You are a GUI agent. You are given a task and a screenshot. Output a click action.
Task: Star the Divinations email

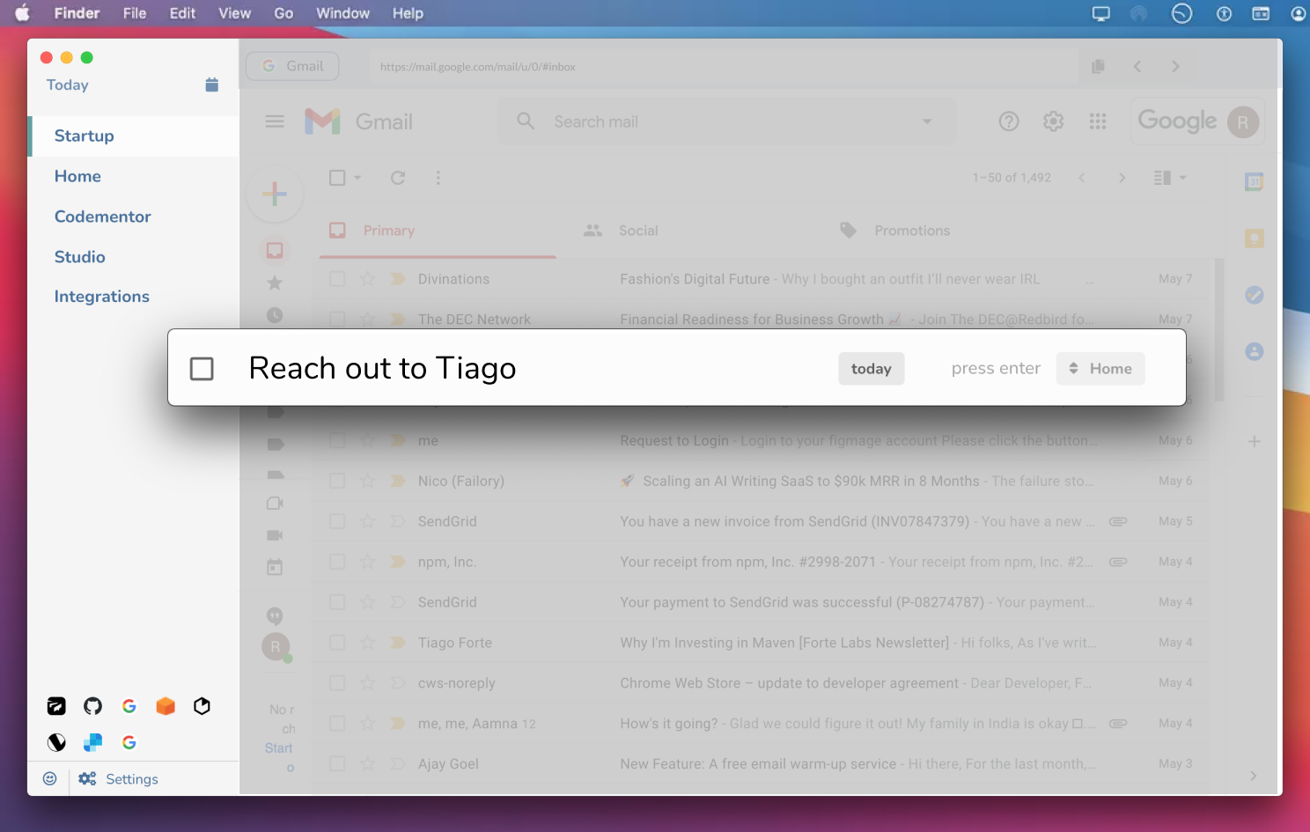click(368, 279)
